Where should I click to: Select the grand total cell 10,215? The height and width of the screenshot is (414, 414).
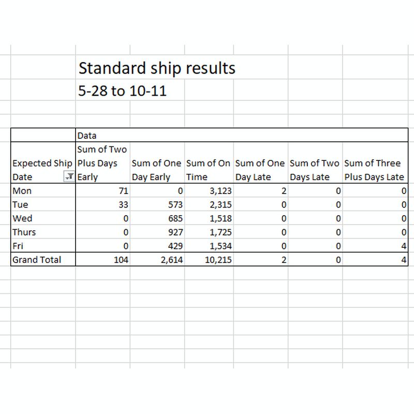coord(209,260)
